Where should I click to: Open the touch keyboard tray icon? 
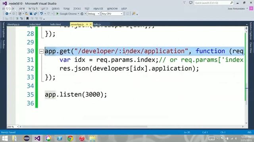tap(212, 138)
